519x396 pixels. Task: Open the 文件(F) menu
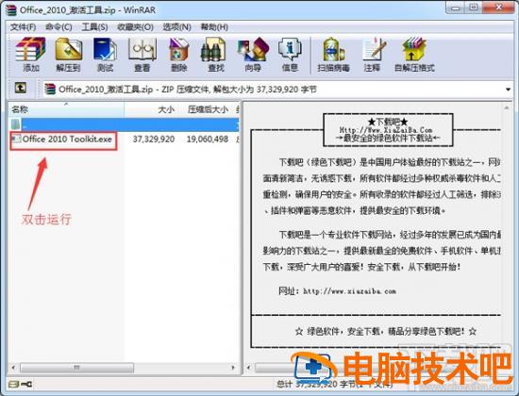click(23, 26)
